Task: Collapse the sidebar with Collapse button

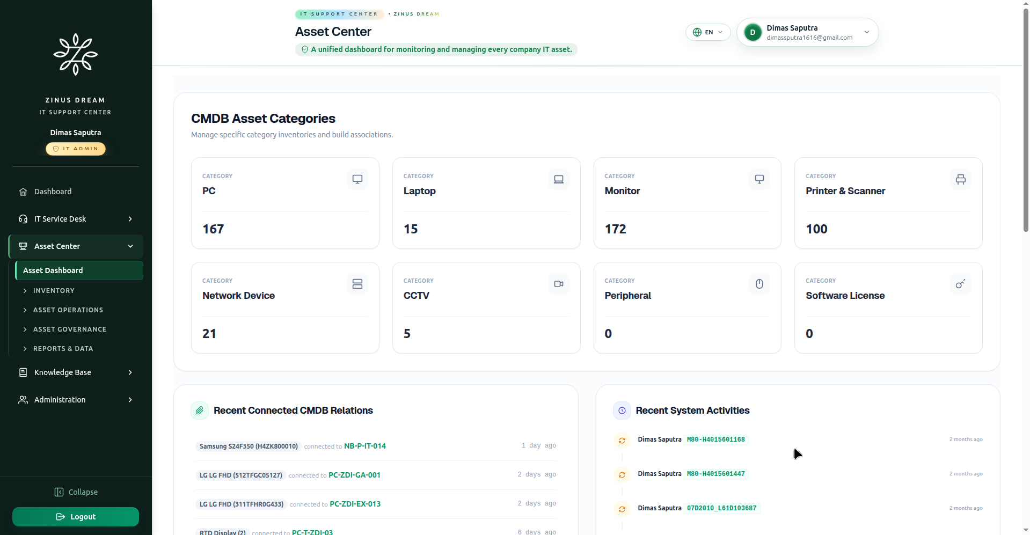Action: [76, 492]
